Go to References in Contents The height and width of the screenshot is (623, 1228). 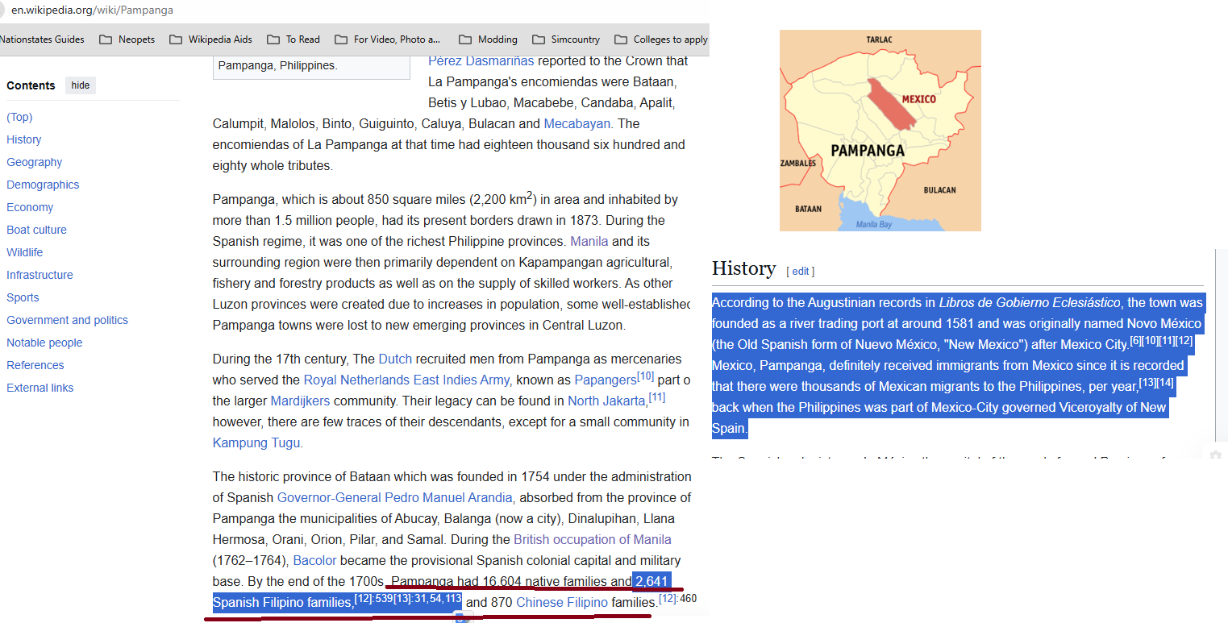35,365
